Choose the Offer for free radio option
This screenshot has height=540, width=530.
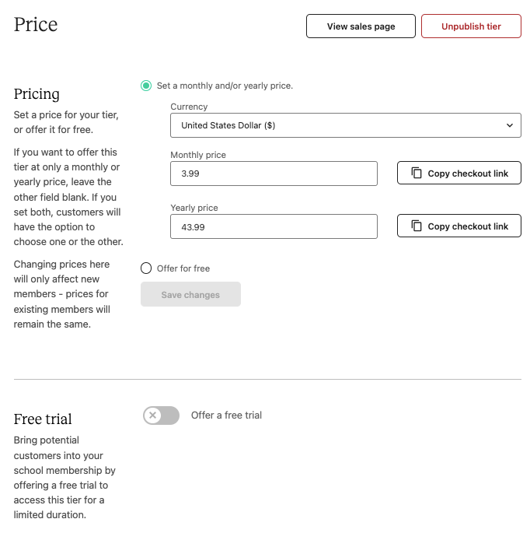[x=146, y=268]
